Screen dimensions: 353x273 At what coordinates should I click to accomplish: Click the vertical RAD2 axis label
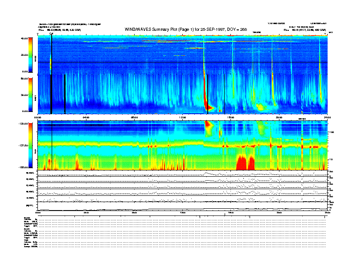(x=35, y=58)
